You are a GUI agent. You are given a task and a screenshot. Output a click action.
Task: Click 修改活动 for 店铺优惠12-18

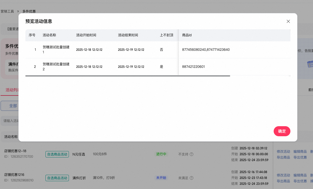[283, 152]
